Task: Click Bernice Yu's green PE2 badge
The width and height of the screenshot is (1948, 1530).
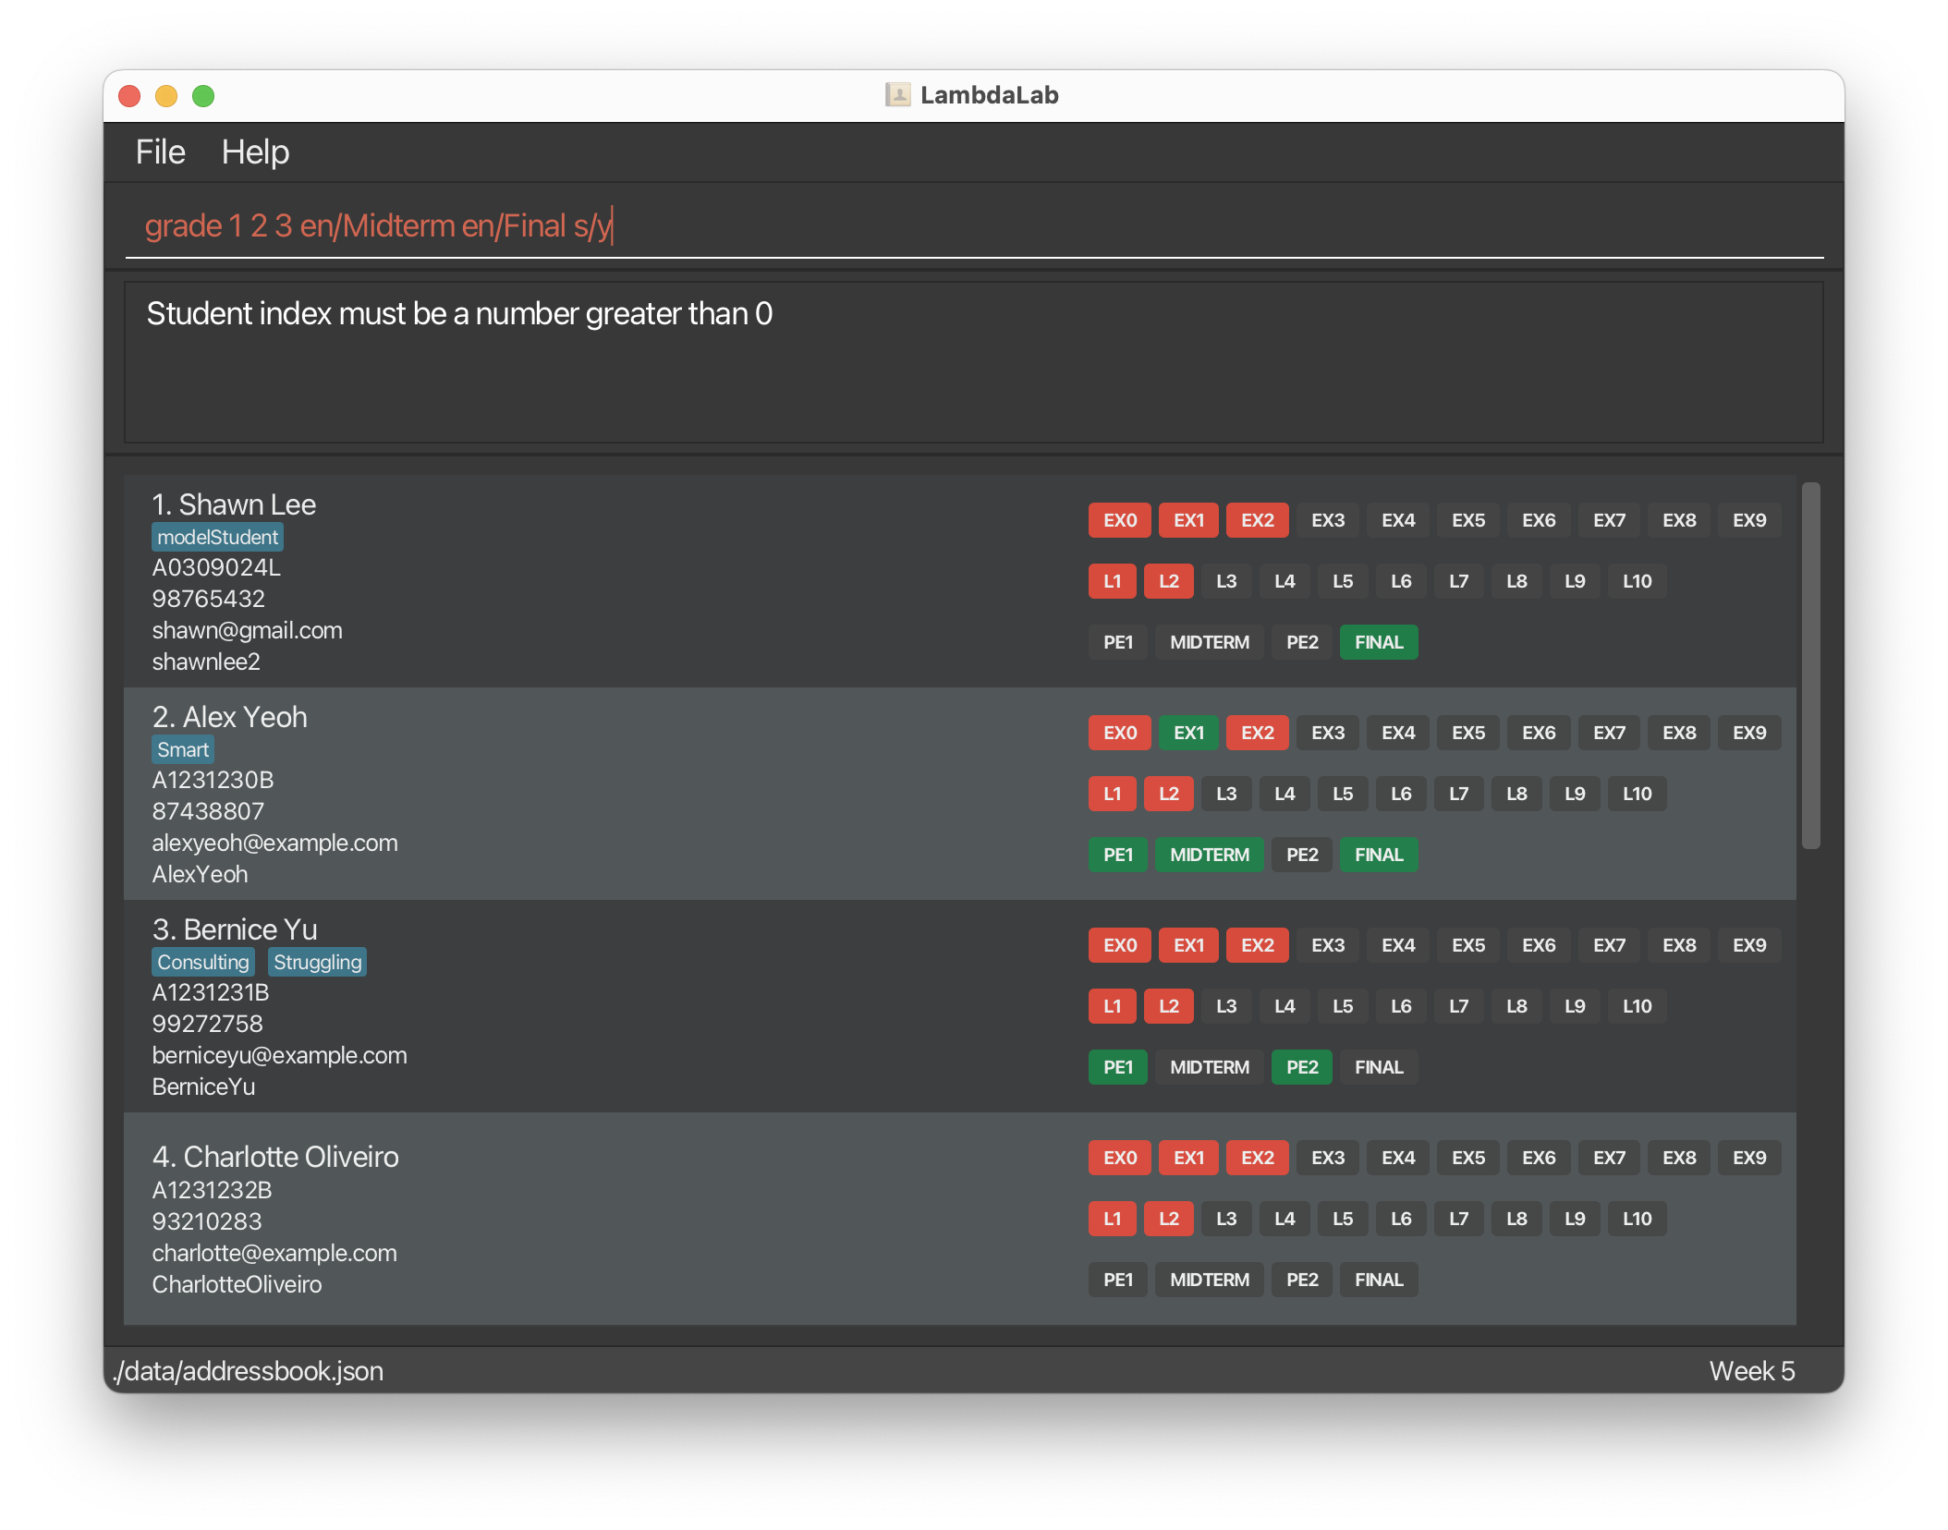Action: (x=1301, y=1067)
